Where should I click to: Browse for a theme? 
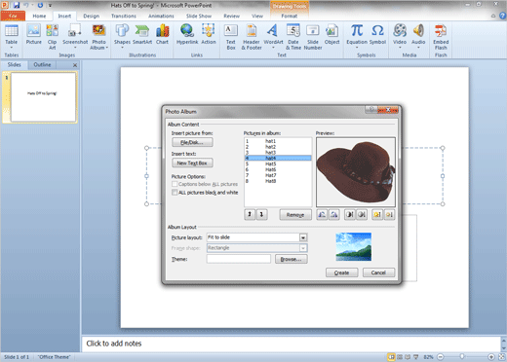(291, 259)
